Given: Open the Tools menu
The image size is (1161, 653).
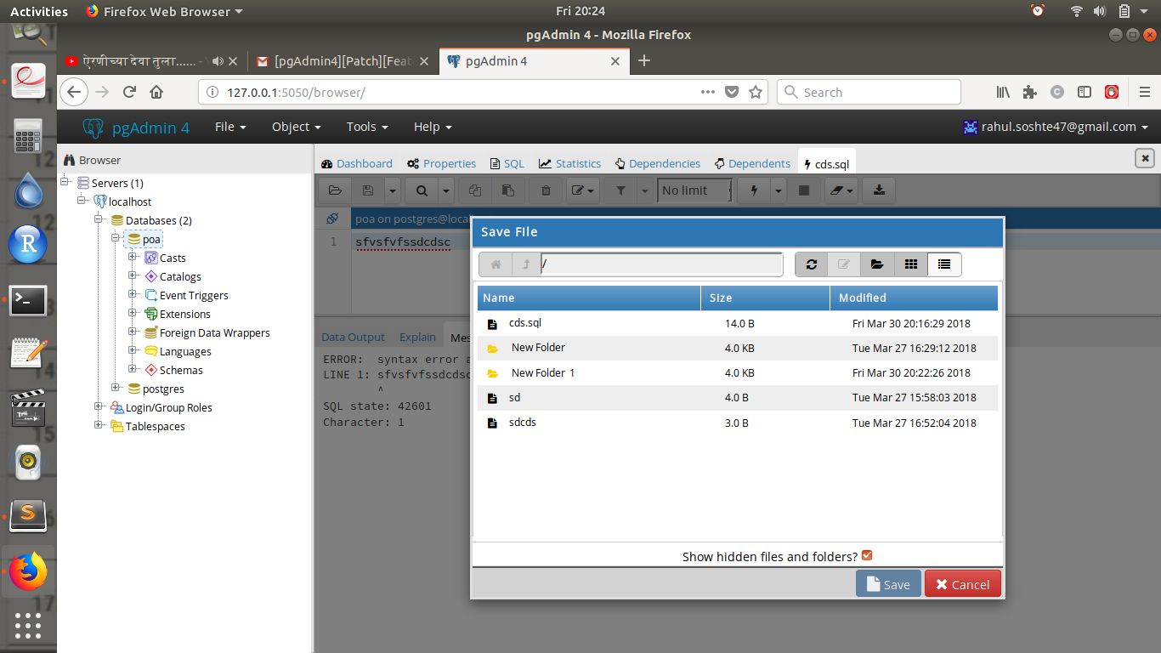Looking at the screenshot, I should point(366,127).
